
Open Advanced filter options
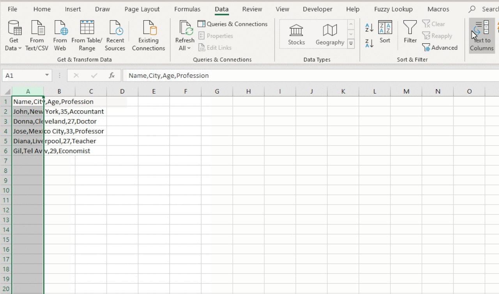click(x=441, y=48)
